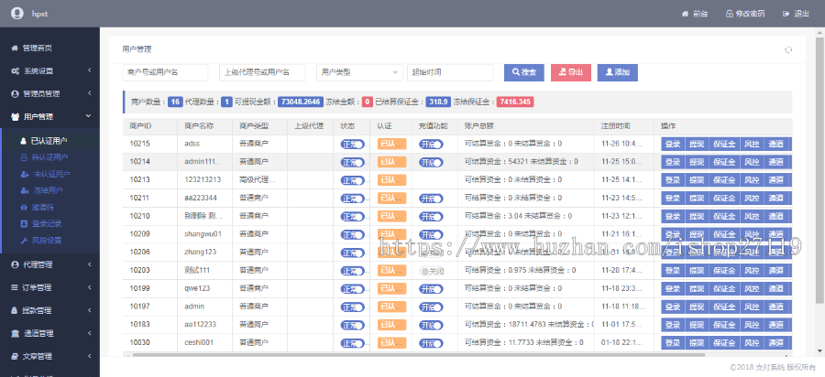The width and height of the screenshot is (825, 377).
Task: Click the 起始时间 date field
Action: coord(450,72)
